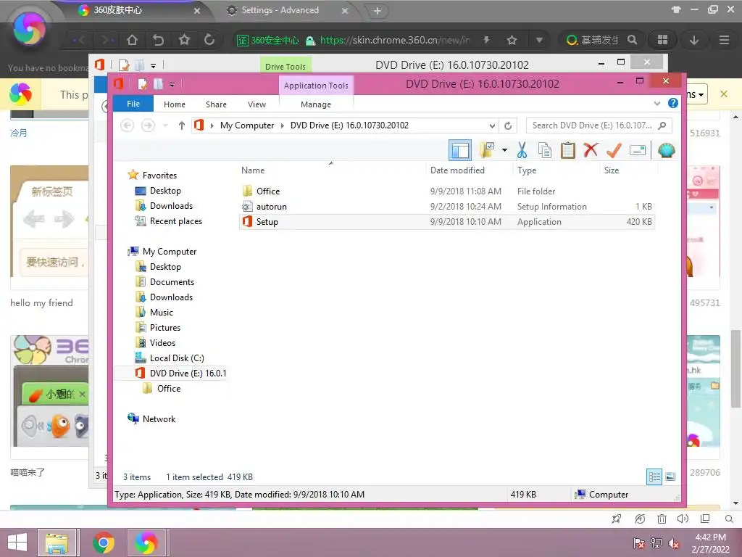Screen dimensions: 742x557
Task: Open a new browser tab with plus button
Action: coord(377,11)
